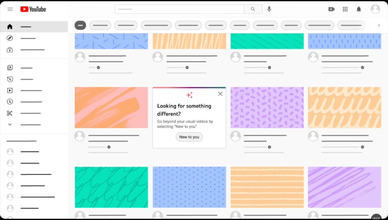388x220 pixels.
Task: Open the green scribble loops thumbnail
Action: [x=111, y=187]
